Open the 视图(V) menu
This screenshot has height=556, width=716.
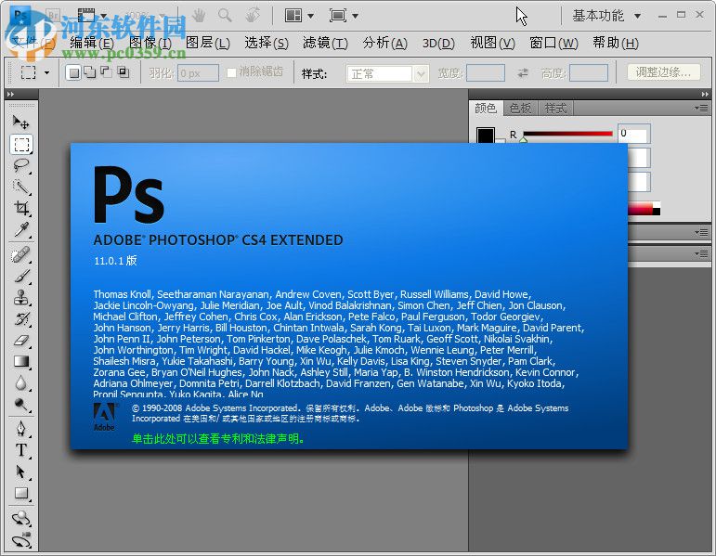pos(493,44)
